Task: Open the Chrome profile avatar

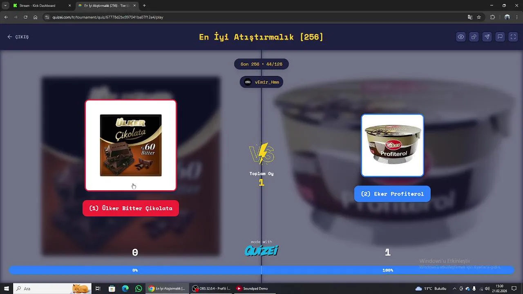Action: [507, 17]
